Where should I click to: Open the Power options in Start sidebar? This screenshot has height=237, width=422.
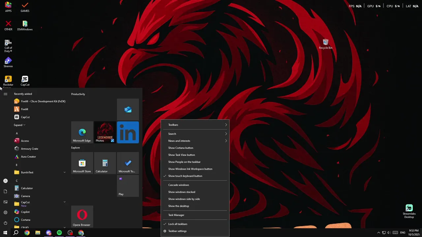[x=5, y=223]
